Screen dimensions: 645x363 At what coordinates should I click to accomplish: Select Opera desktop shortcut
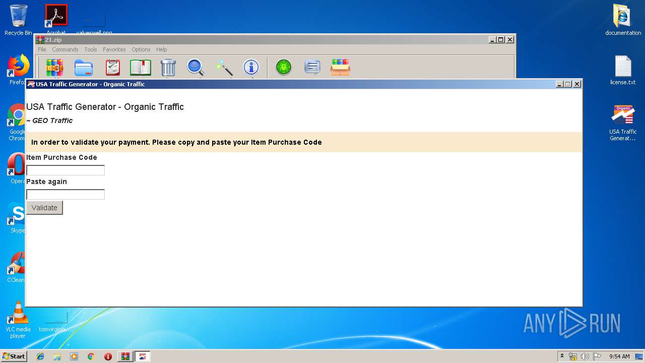point(17,168)
